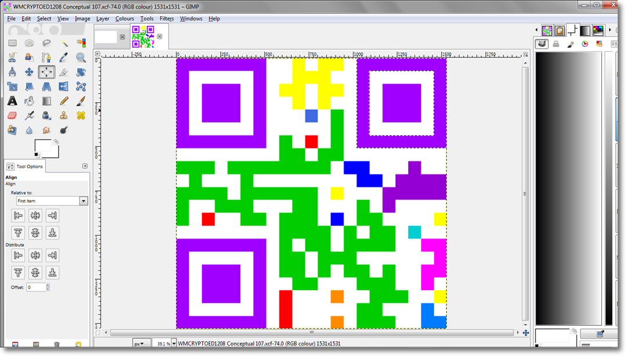Select the Scissors Select tool

click(12, 57)
